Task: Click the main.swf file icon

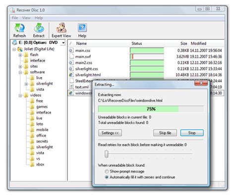Action: [71, 57]
